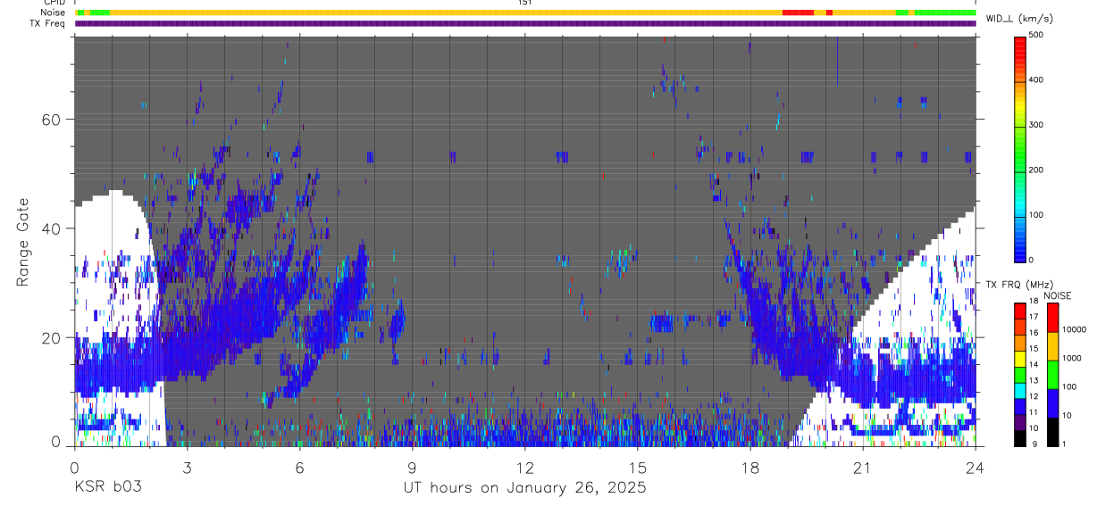Click the 300 tick on width colorbar
Screen dimensions: 1097x506
[1037, 125]
